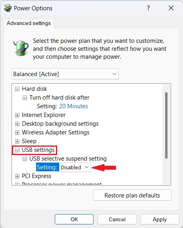183x228 pixels.
Task: Click the help question mark button
Action: click(x=148, y=8)
